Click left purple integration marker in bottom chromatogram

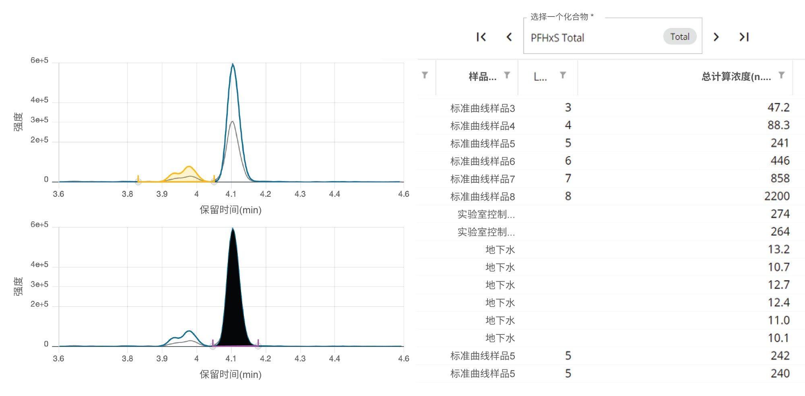[x=213, y=344]
